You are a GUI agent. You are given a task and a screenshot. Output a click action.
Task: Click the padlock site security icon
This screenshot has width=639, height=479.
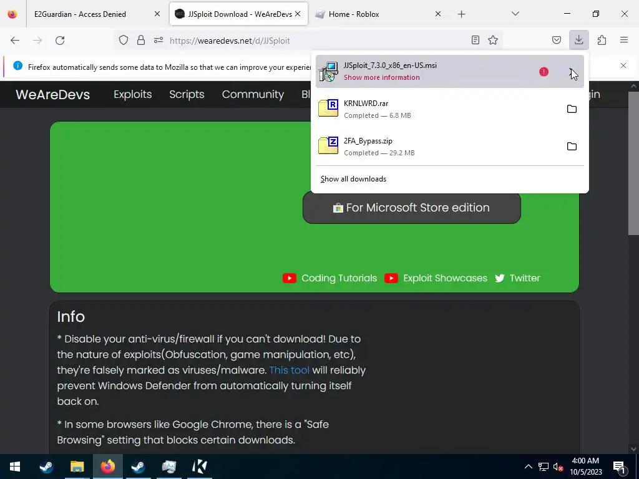(141, 41)
